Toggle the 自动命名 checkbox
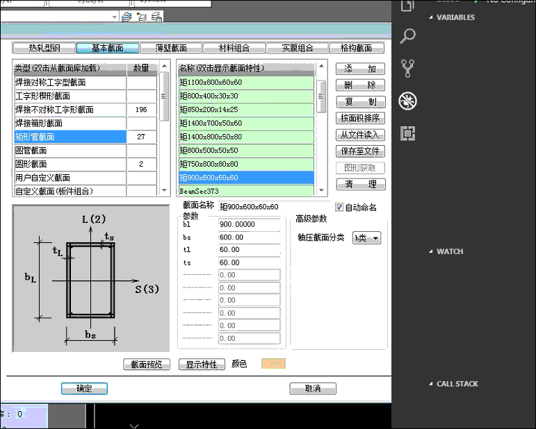Screen dimensions: 536x429 339,207
